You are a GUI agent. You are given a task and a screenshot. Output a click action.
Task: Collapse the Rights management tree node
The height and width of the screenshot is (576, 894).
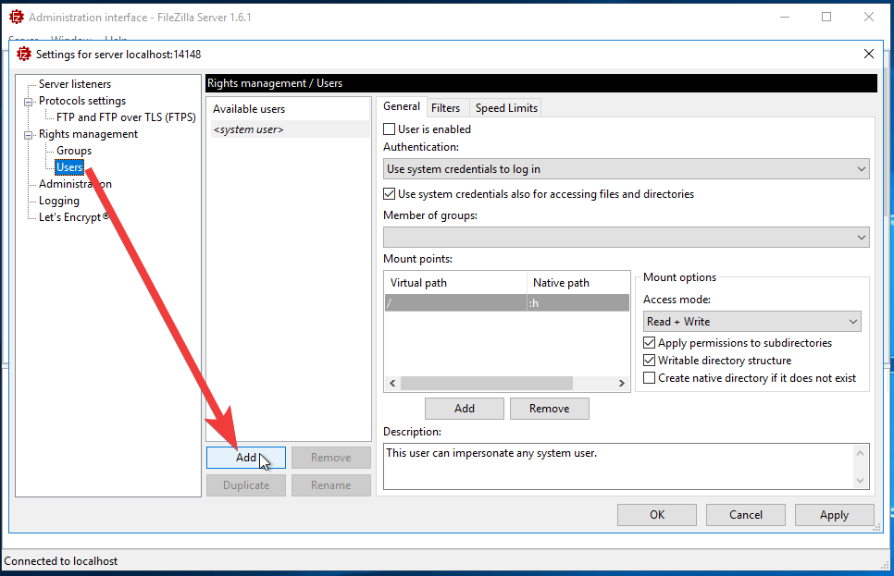pos(28,135)
